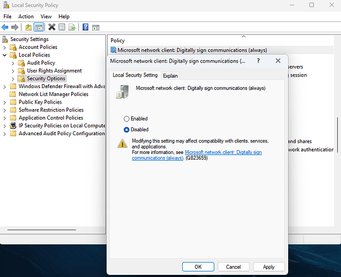Select the Enabled radio button

[127, 119]
